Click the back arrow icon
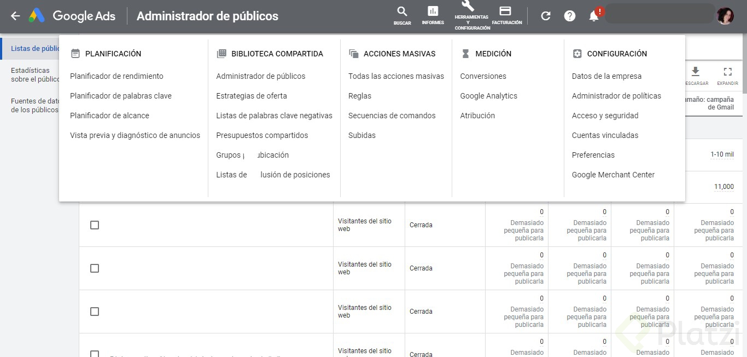Viewport: 747px width, 357px height. (15, 16)
